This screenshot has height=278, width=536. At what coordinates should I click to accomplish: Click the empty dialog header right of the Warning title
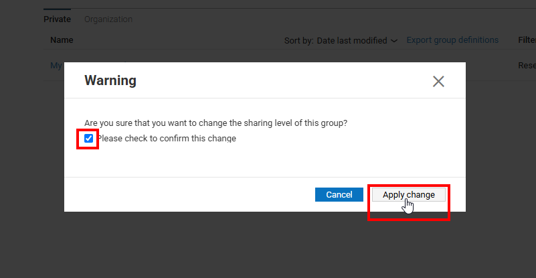(x=281, y=81)
